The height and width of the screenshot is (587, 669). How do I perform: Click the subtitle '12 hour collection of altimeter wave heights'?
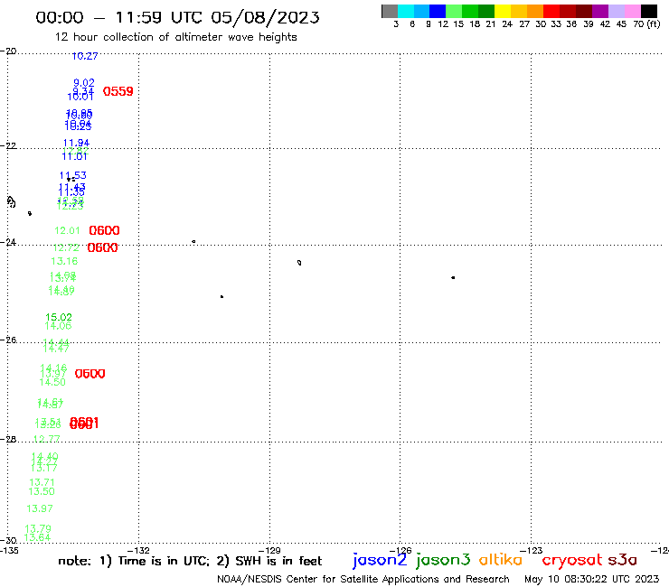(x=175, y=37)
